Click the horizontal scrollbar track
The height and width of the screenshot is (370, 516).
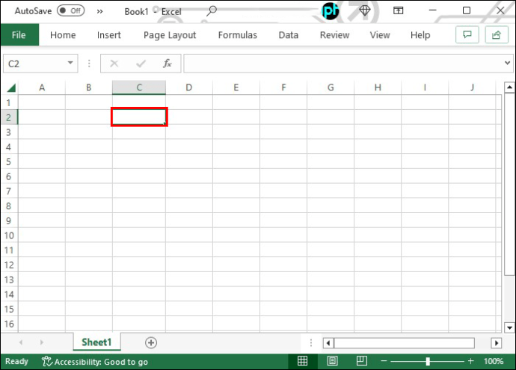tap(404, 343)
